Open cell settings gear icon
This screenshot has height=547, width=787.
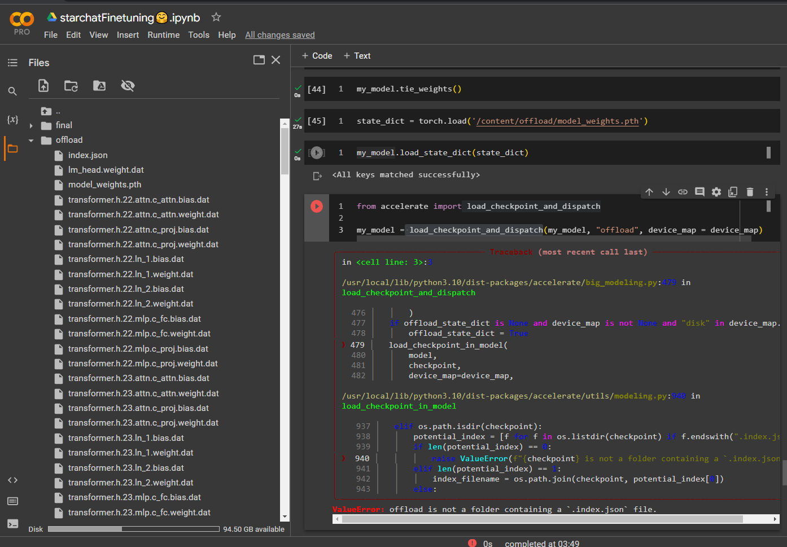coord(716,192)
